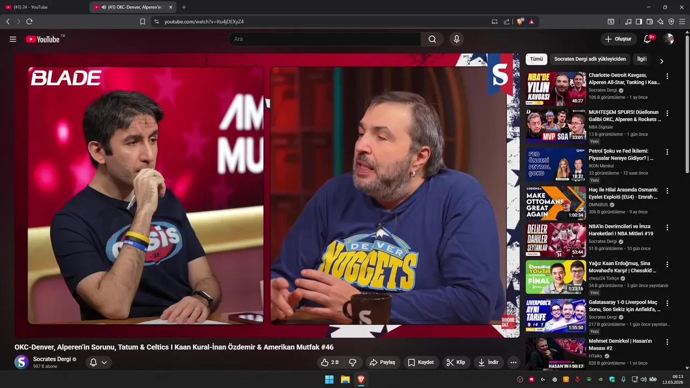Open a new browser tab
Image resolution: width=690 pixels, height=388 pixels.
pos(184,7)
